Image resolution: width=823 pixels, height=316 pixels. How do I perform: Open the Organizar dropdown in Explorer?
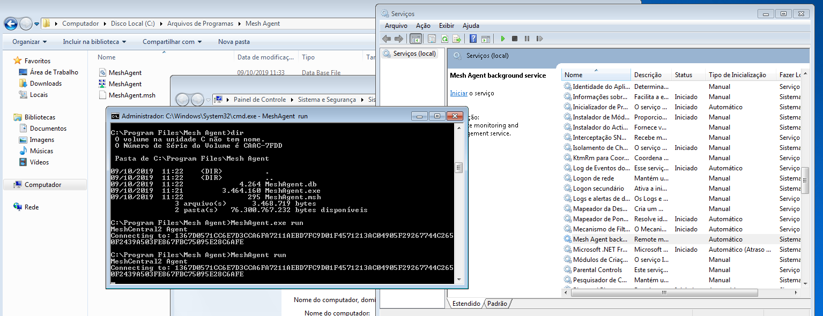pos(29,42)
